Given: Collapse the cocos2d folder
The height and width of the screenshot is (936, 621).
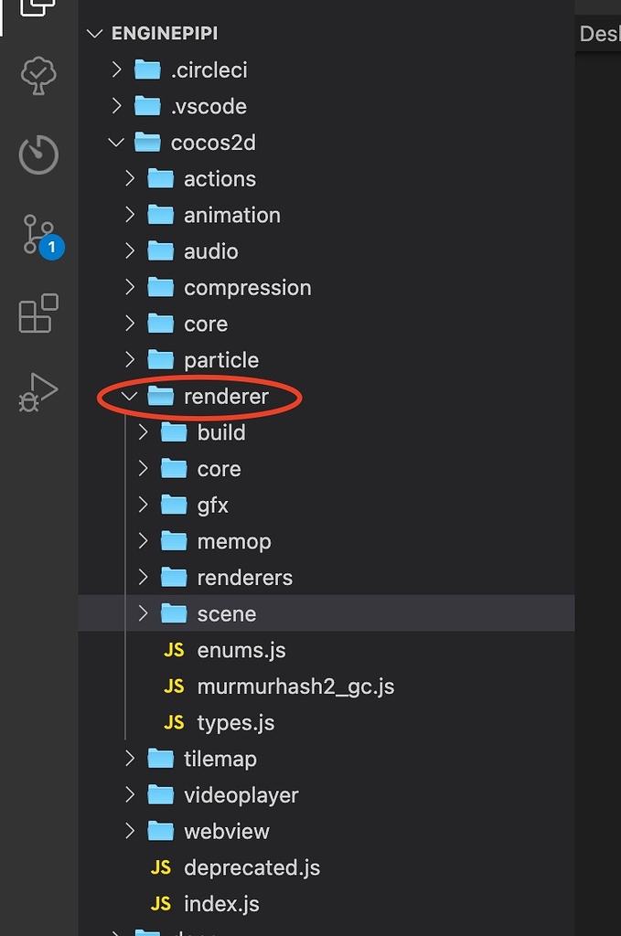Looking at the screenshot, I should click(x=116, y=143).
